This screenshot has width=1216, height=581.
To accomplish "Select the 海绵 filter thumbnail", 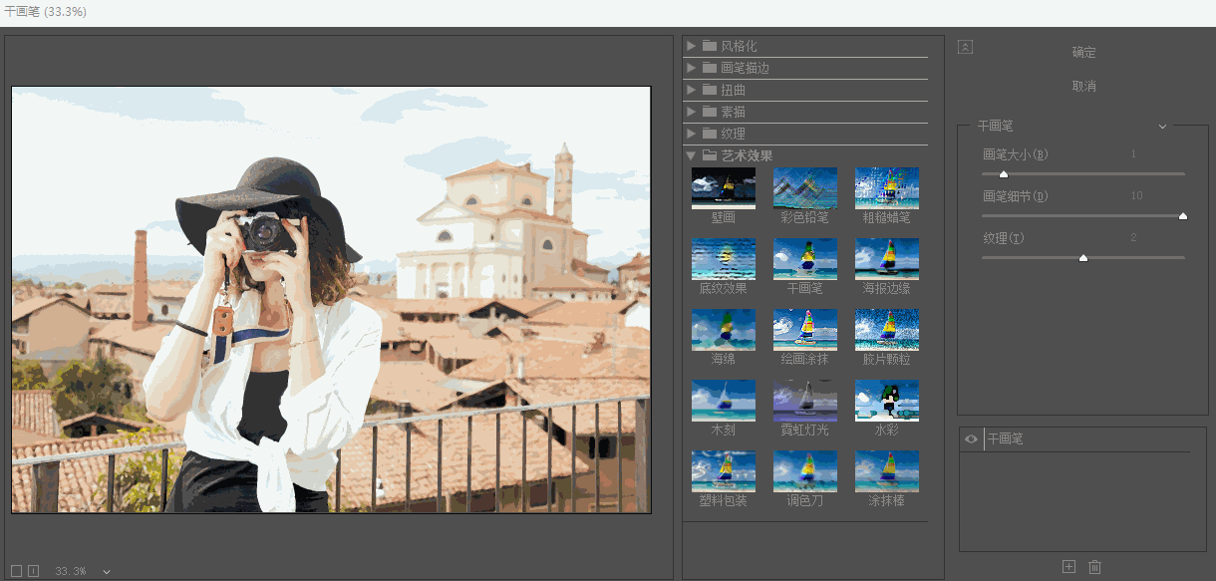I will pos(724,329).
